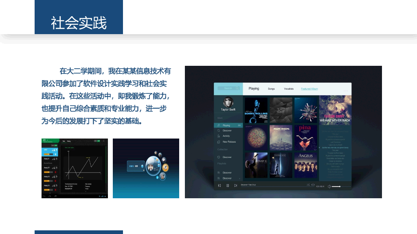Click the Android recents icon in chart app
Image resolution: width=417 pixels, height=234 pixels.
click(55, 196)
